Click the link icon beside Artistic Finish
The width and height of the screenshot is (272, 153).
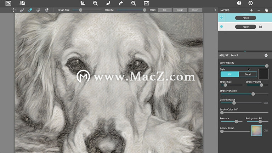pyautogui.click(x=266, y=130)
